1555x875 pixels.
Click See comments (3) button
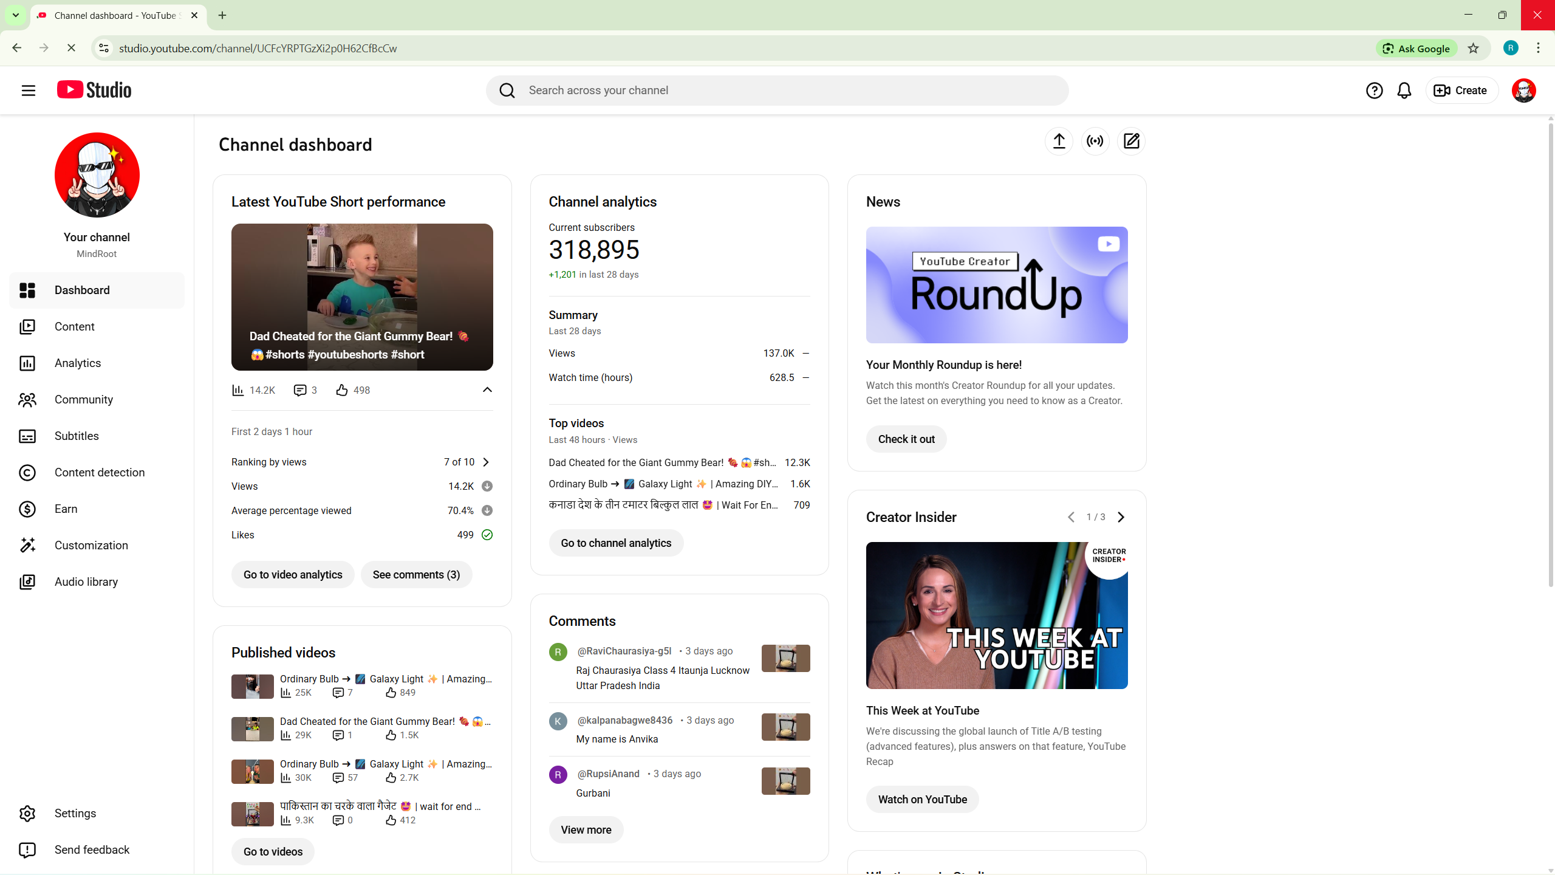coord(416,574)
